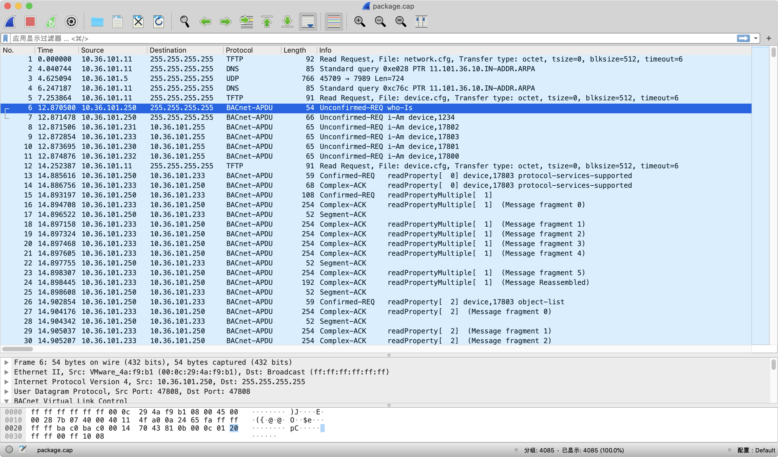778x457 pixels.
Task: Expand the Ethernet II details row
Action: pos(6,372)
